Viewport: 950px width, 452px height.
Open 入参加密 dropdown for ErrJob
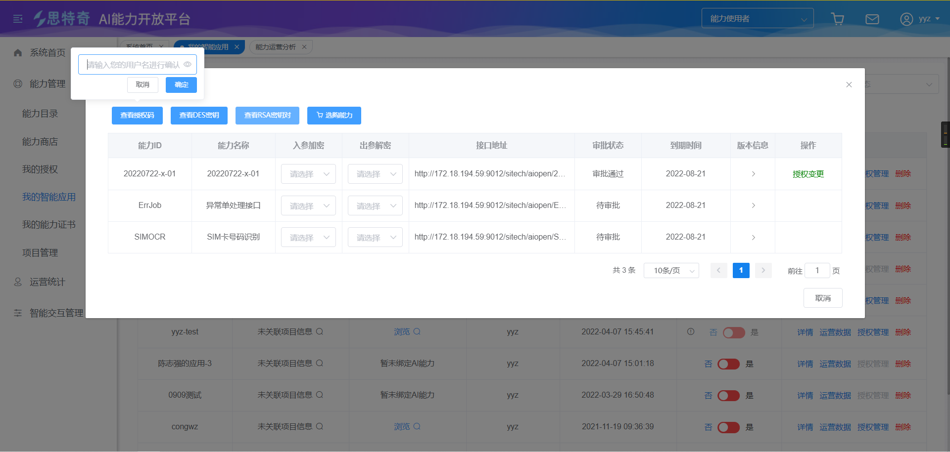click(x=308, y=205)
